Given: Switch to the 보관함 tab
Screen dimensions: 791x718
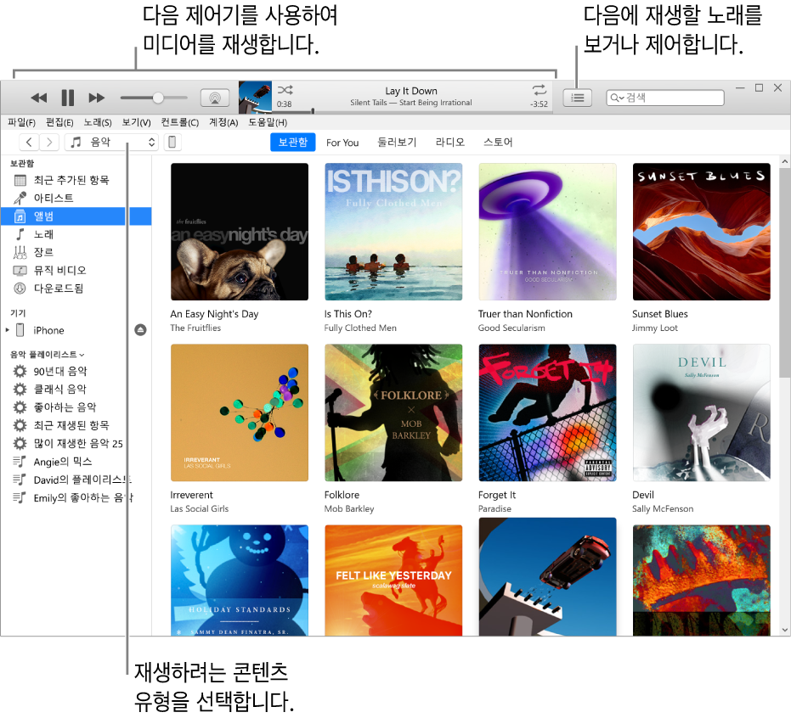Looking at the screenshot, I should click(293, 143).
